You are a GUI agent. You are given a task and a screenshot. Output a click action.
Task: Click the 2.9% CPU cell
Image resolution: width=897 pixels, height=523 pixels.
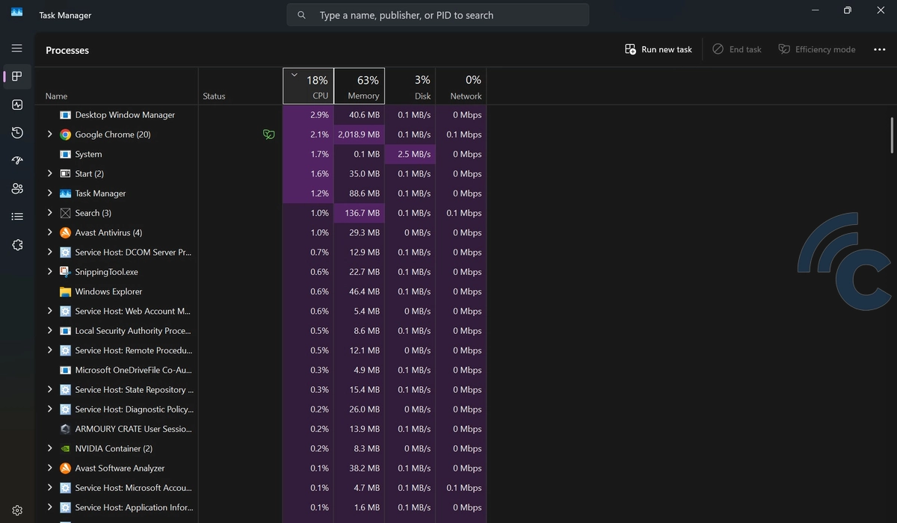pyautogui.click(x=308, y=115)
